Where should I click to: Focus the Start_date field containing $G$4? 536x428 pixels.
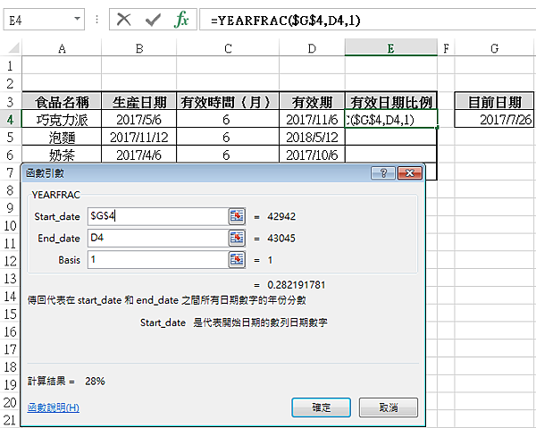point(158,216)
